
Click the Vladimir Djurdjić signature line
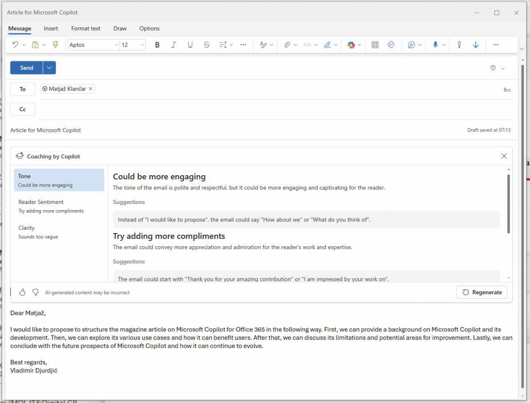34,371
